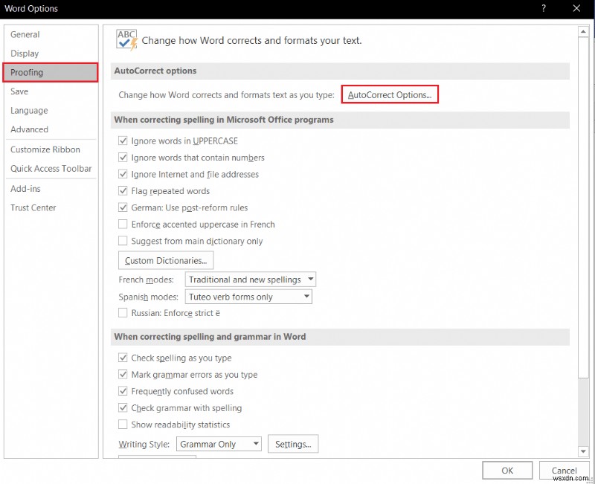Toggle Flag repeated words
Screen dimensions: 595x484
(x=123, y=191)
